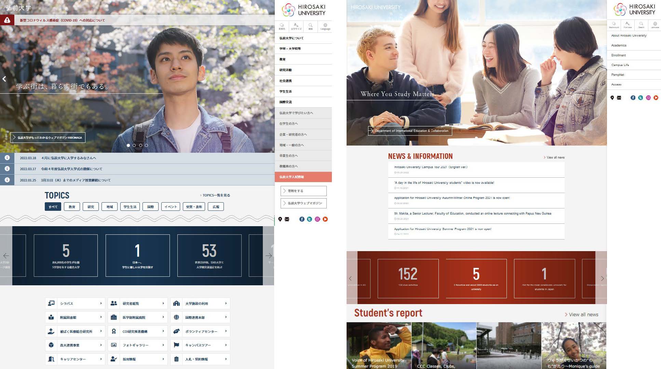The width and height of the screenshot is (661, 369).
Task: Click the 弘前大学入試情報 red menu item
Action: click(303, 177)
